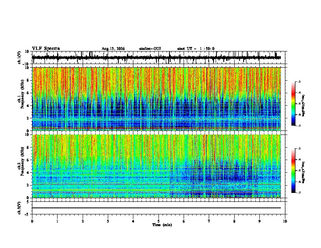Click inside the ch.1 spectrogram panel
This screenshot has height=248, width=321.
[156, 99]
